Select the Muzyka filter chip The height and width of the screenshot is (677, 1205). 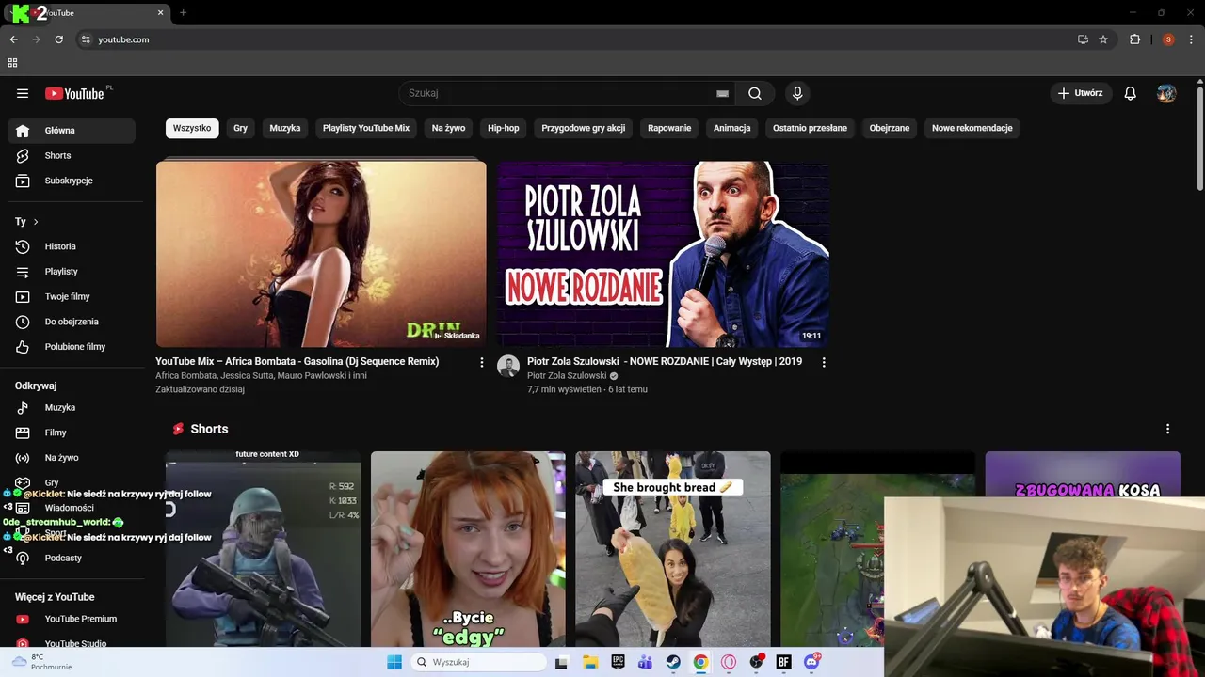coord(285,128)
